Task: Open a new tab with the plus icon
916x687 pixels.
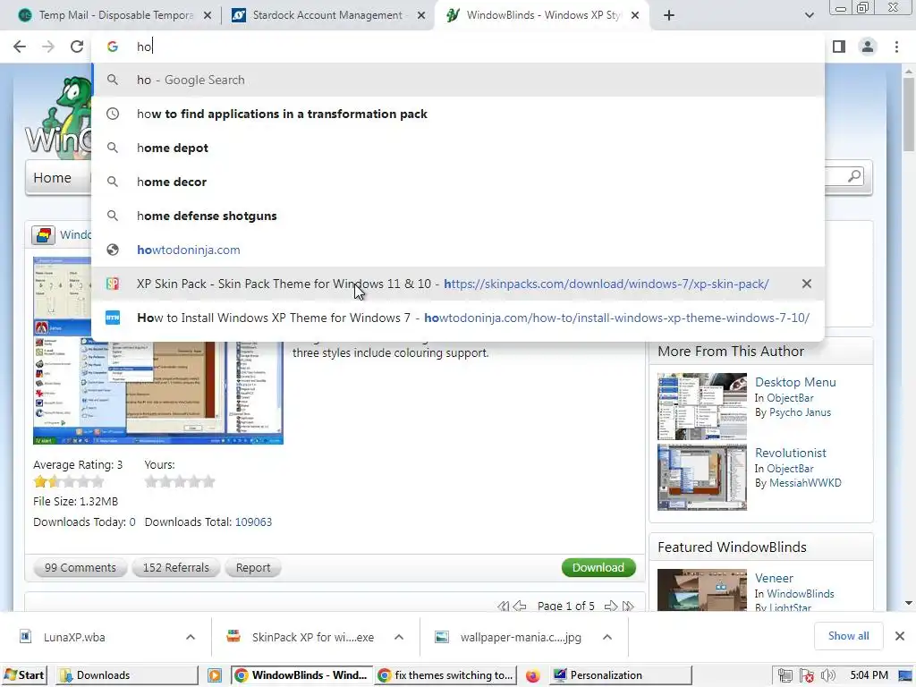Action: (x=669, y=15)
